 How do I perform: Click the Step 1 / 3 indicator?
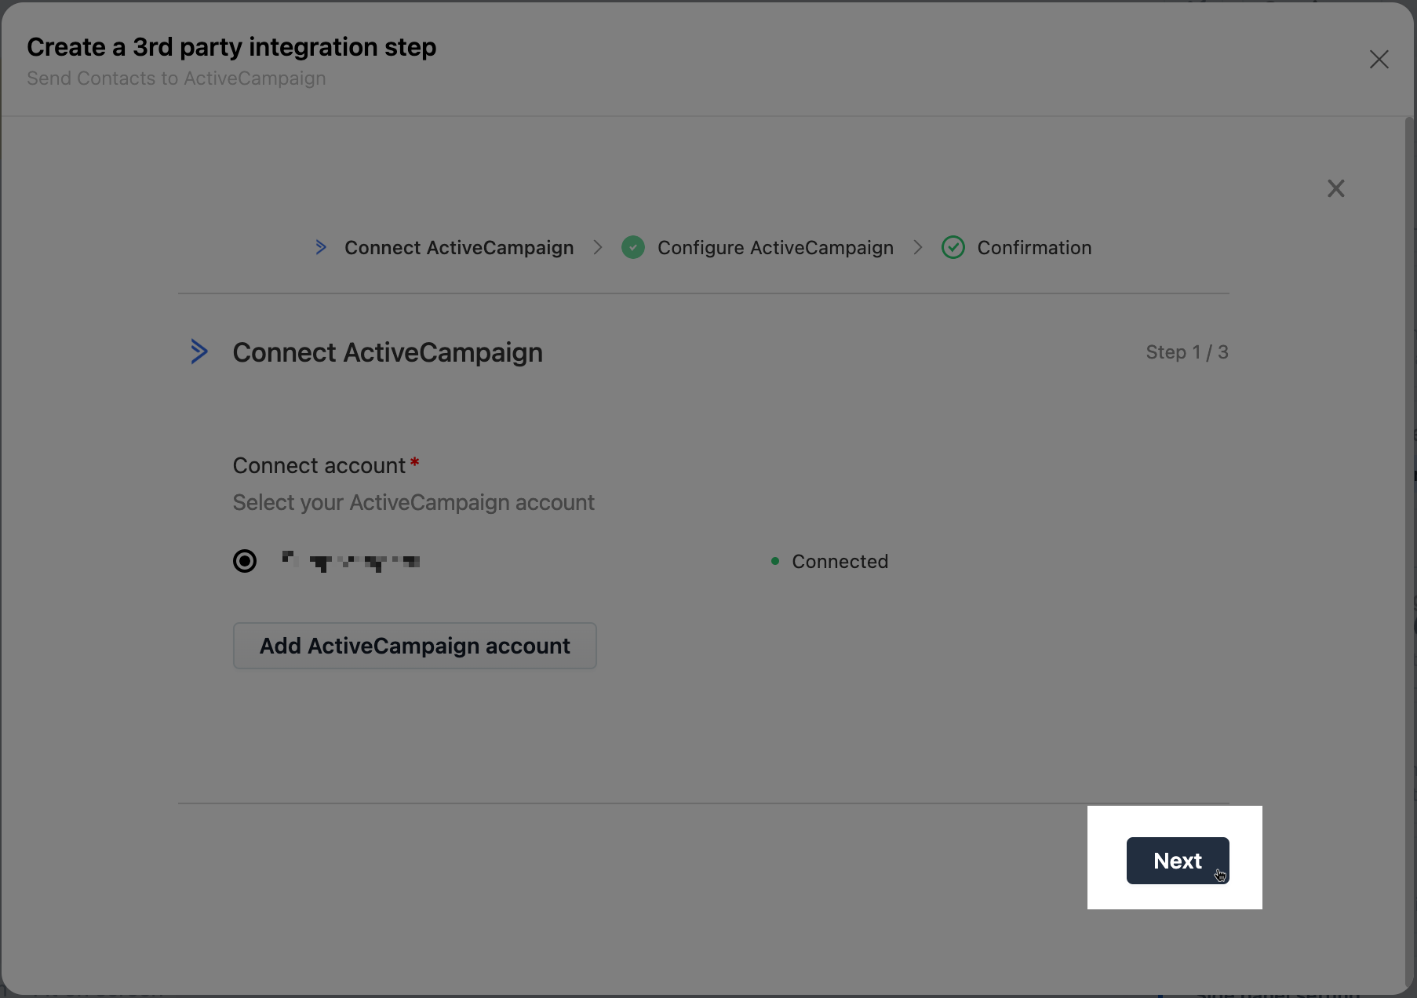[1187, 352]
